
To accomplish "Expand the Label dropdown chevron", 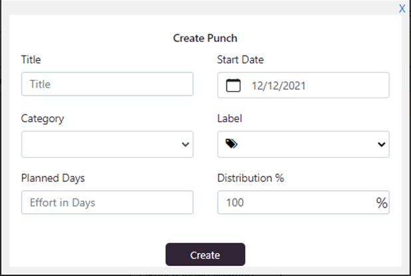I will click(x=381, y=145).
